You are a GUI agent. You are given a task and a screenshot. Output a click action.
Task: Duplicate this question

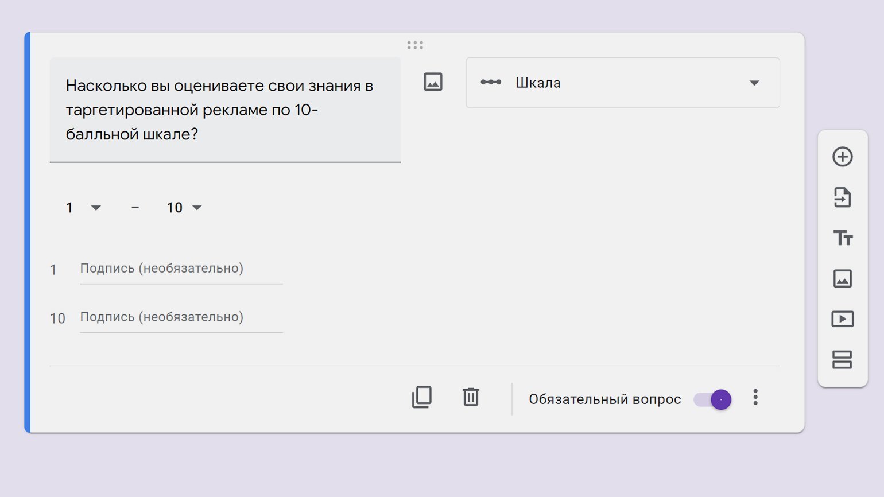tap(422, 397)
